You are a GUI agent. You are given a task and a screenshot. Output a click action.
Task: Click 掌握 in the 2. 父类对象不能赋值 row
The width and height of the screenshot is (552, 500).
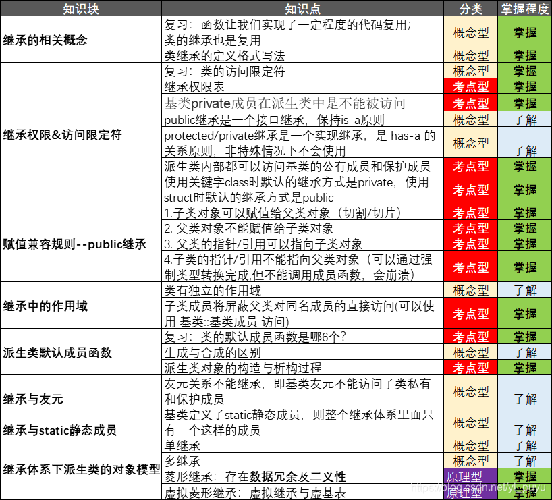[x=524, y=227]
